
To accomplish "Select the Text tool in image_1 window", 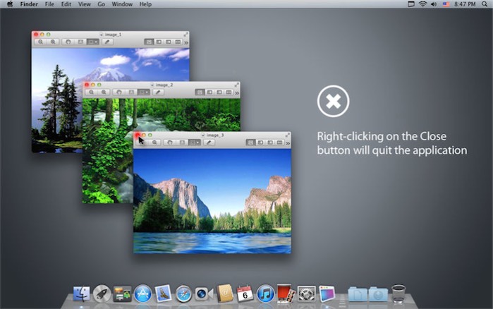I will (80, 42).
